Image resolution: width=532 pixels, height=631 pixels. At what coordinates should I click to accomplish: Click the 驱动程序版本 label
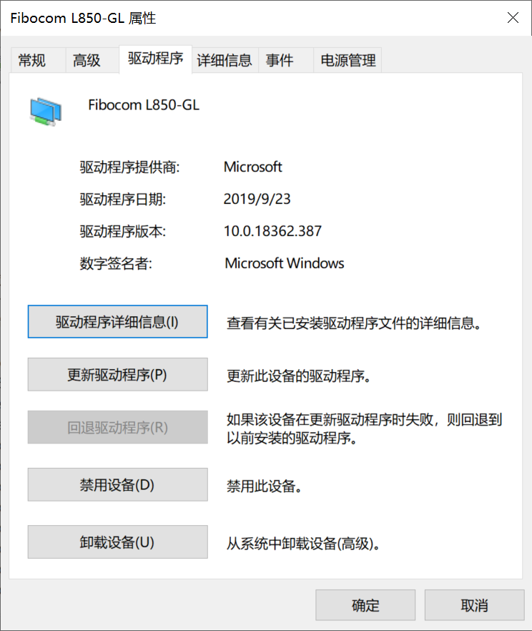click(x=123, y=231)
